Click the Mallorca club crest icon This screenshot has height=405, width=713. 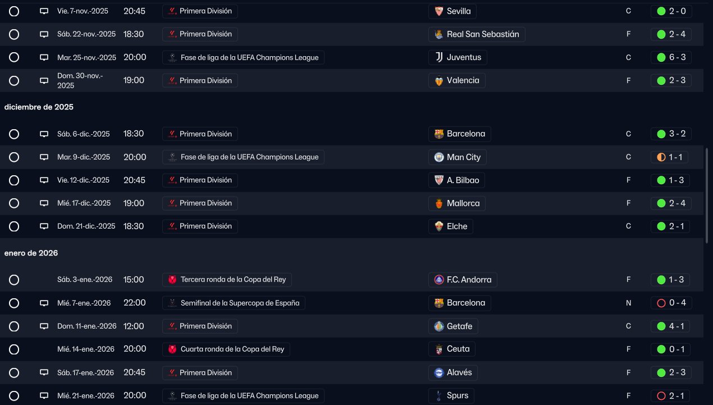click(x=438, y=203)
